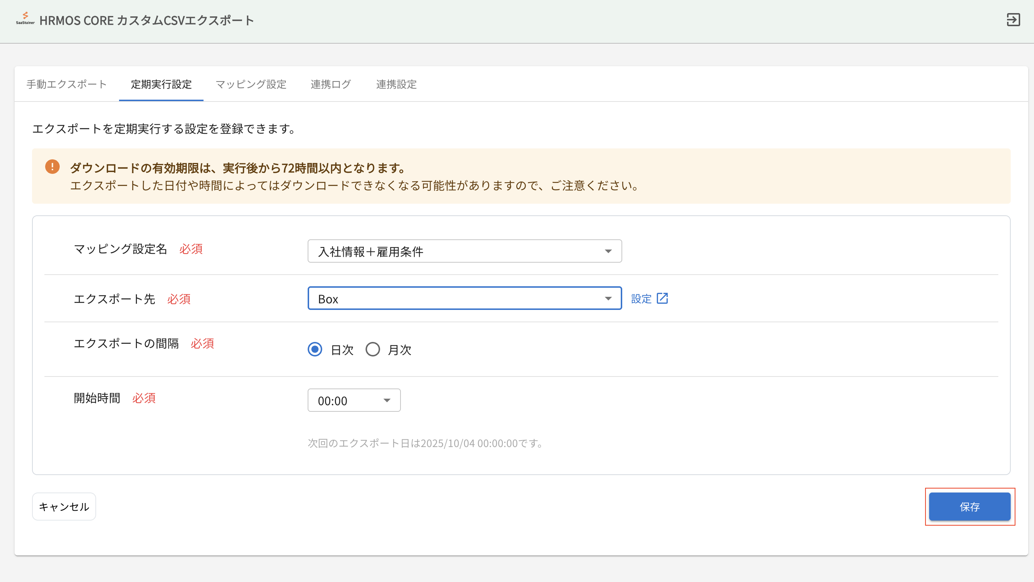The height and width of the screenshot is (582, 1034).
Task: Click the arrow on the マッピング設定名 dropdown
Action: pyautogui.click(x=608, y=251)
